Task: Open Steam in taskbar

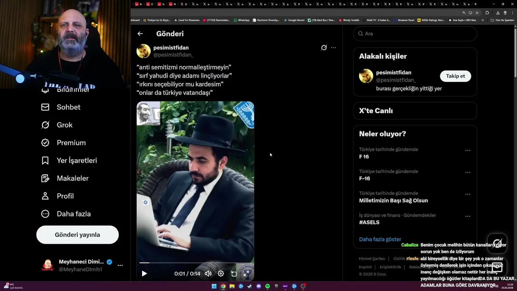Action: 250,286
